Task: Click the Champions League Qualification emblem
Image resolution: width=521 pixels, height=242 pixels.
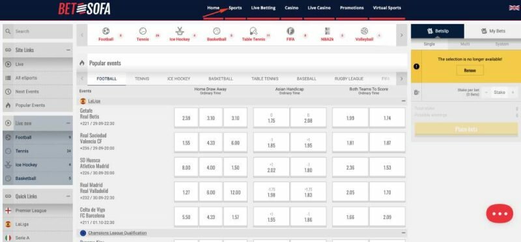Action: pyautogui.click(x=83, y=233)
